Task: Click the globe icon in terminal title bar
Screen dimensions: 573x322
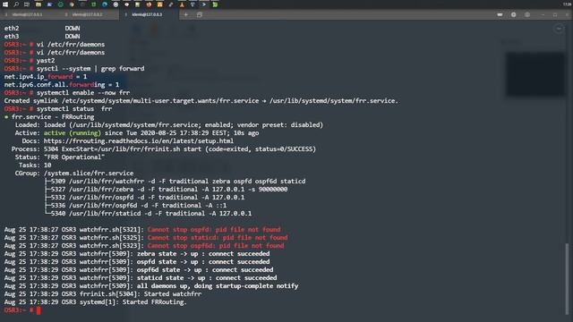Action: pyautogui.click(x=527, y=14)
